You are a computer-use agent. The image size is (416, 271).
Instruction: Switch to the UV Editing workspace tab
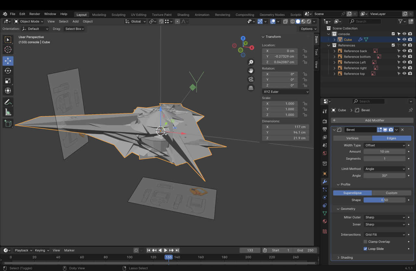pyautogui.click(x=138, y=15)
